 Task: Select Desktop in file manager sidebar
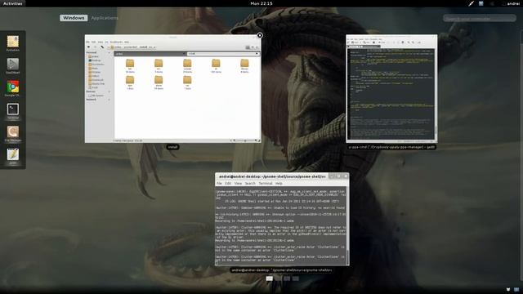[x=95, y=60]
